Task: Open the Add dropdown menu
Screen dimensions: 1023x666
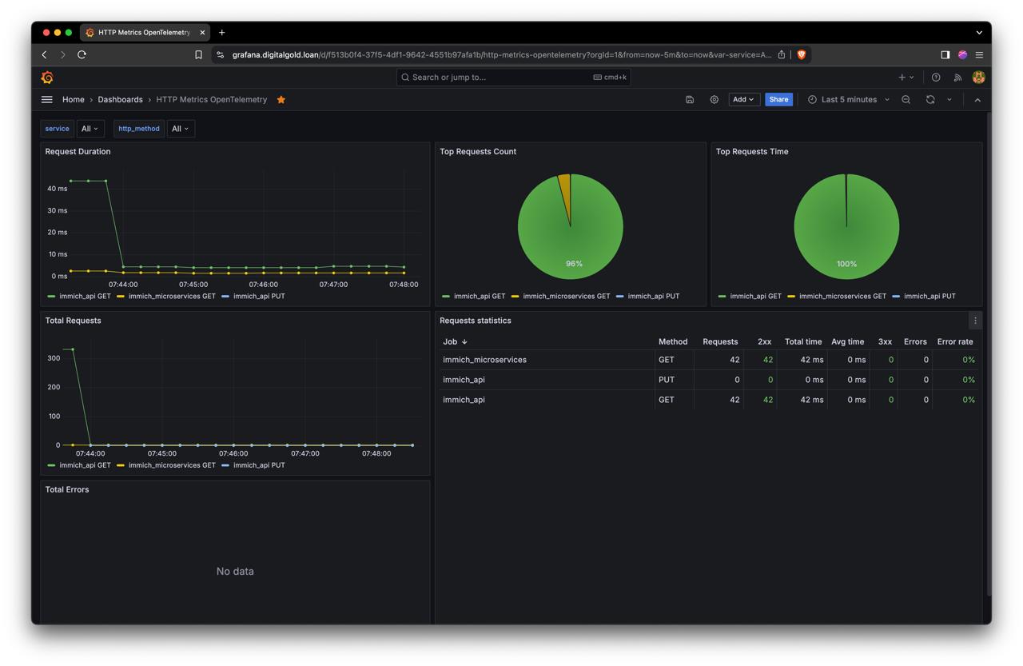Action: pyautogui.click(x=743, y=100)
